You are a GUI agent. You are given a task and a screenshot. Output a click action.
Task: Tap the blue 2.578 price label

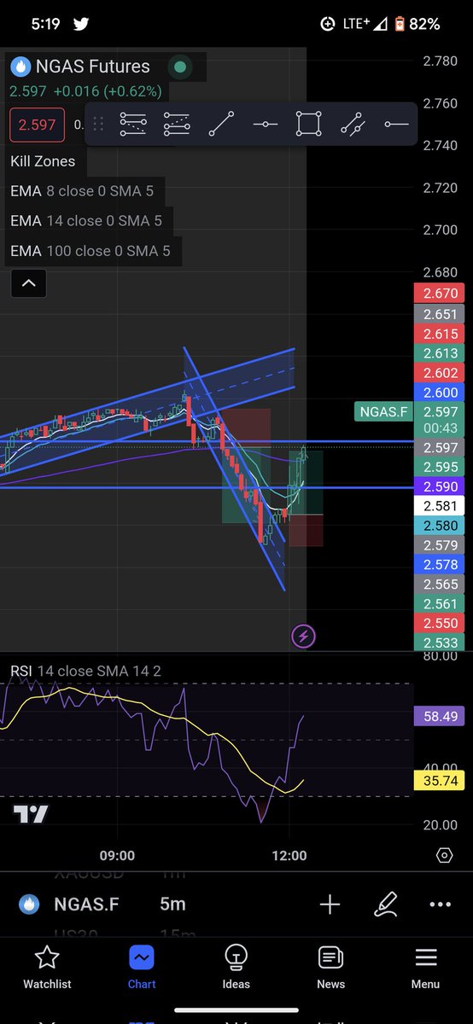point(441,565)
